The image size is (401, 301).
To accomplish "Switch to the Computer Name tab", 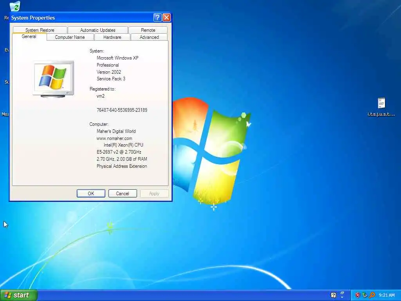I will [70, 37].
